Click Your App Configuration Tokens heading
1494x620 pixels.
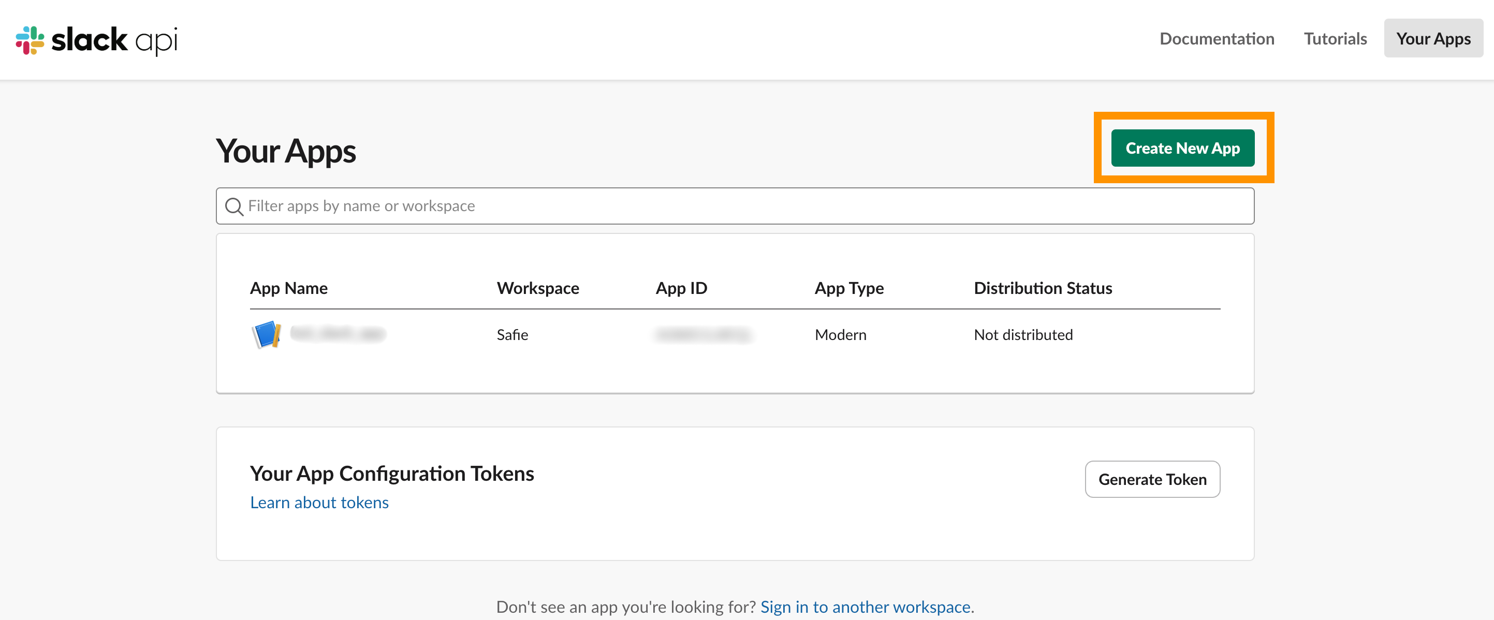(x=391, y=473)
